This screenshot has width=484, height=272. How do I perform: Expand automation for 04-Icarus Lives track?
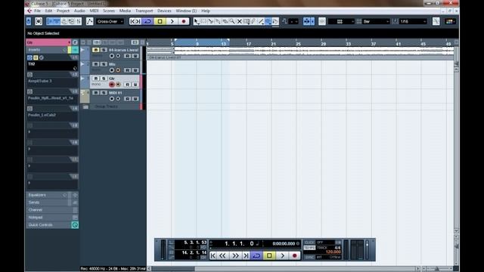click(x=82, y=50)
